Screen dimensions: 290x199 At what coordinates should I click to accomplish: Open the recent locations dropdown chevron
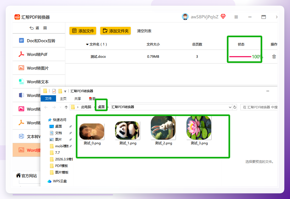tap(60, 107)
